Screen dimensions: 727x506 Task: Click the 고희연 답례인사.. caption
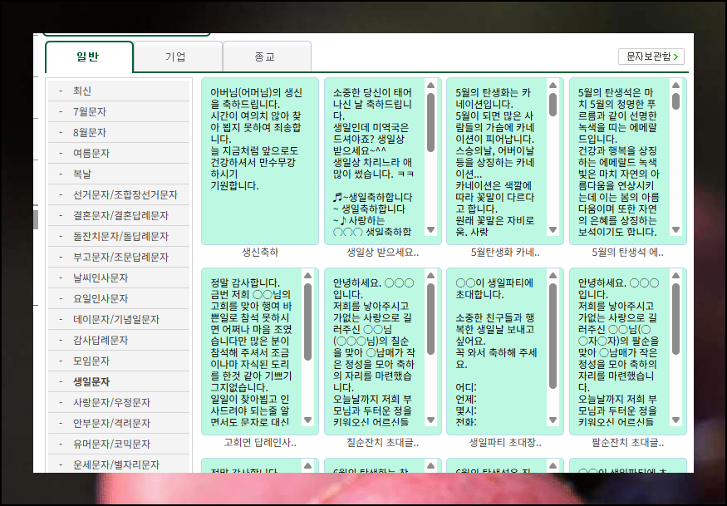tap(260, 443)
